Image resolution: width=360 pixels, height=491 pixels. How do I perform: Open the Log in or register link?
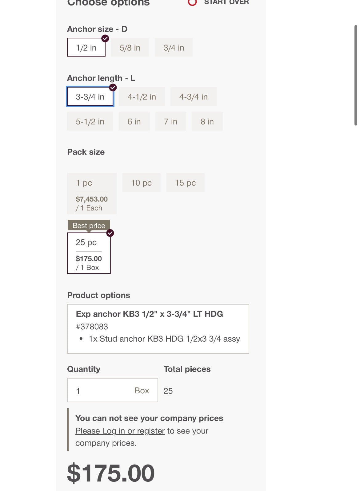tap(120, 431)
